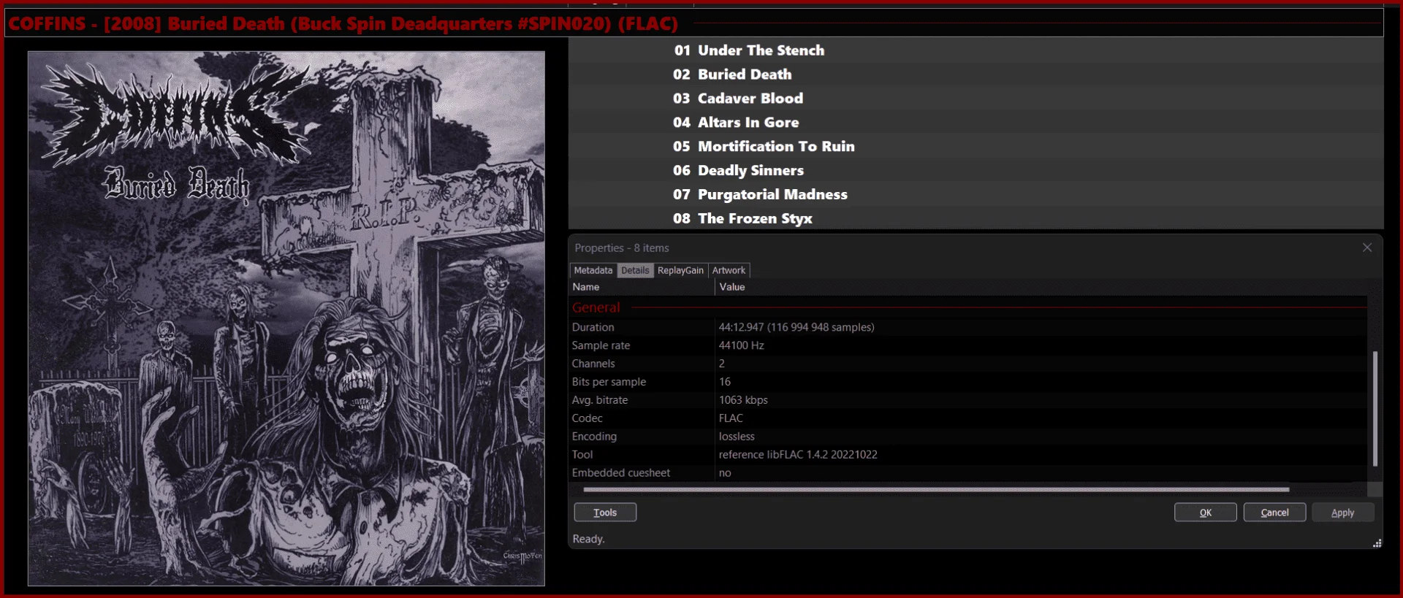Select the Details tab
This screenshot has width=1403, height=598.
(x=635, y=270)
